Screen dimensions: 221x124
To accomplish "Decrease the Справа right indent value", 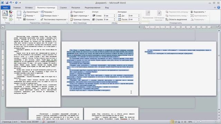I will point(114,20).
